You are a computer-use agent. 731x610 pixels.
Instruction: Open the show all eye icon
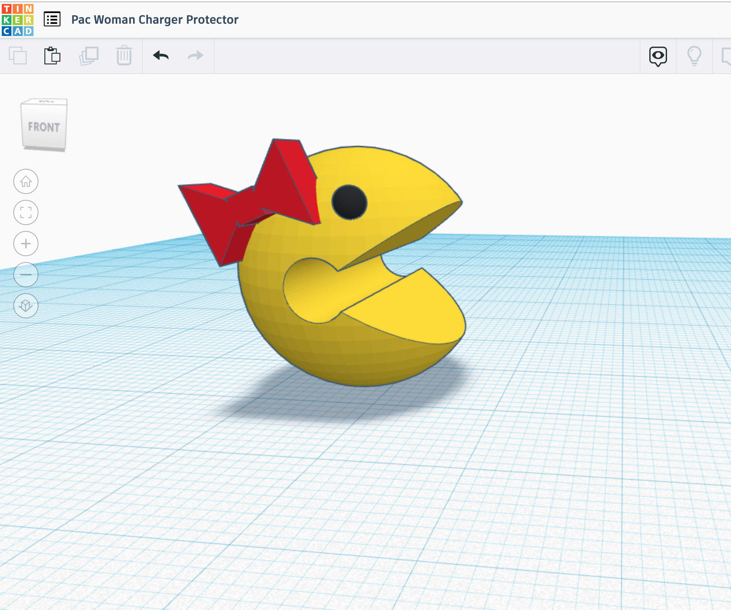(658, 56)
